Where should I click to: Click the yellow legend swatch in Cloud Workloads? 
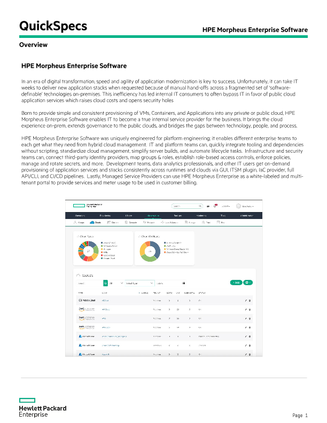click(165, 249)
